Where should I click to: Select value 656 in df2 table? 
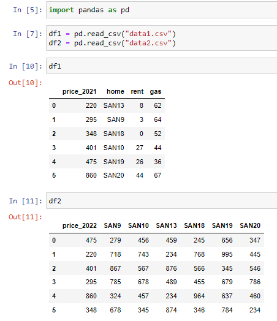[227, 240]
